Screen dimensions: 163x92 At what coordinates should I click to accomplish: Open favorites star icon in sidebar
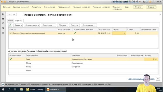[x=3, y=19]
